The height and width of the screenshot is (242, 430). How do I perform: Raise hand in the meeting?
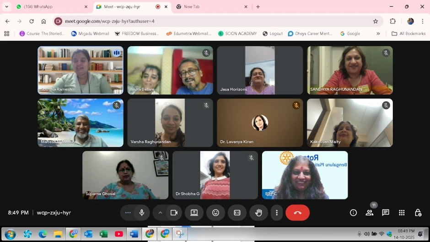[x=258, y=213]
